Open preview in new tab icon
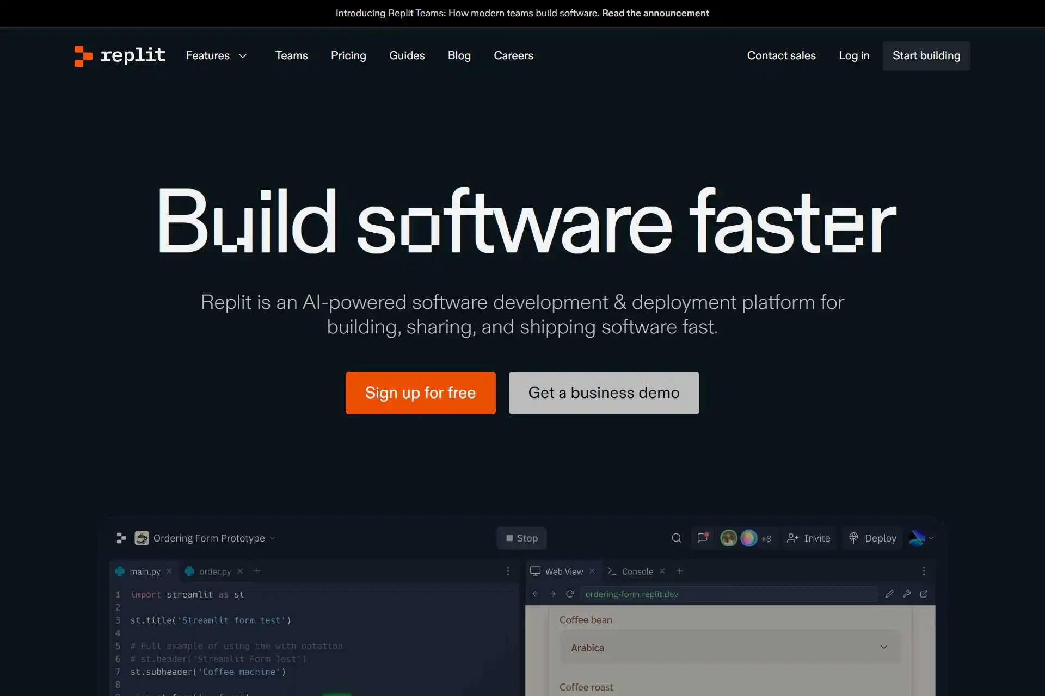Viewport: 1045px width, 696px height. pyautogui.click(x=924, y=594)
